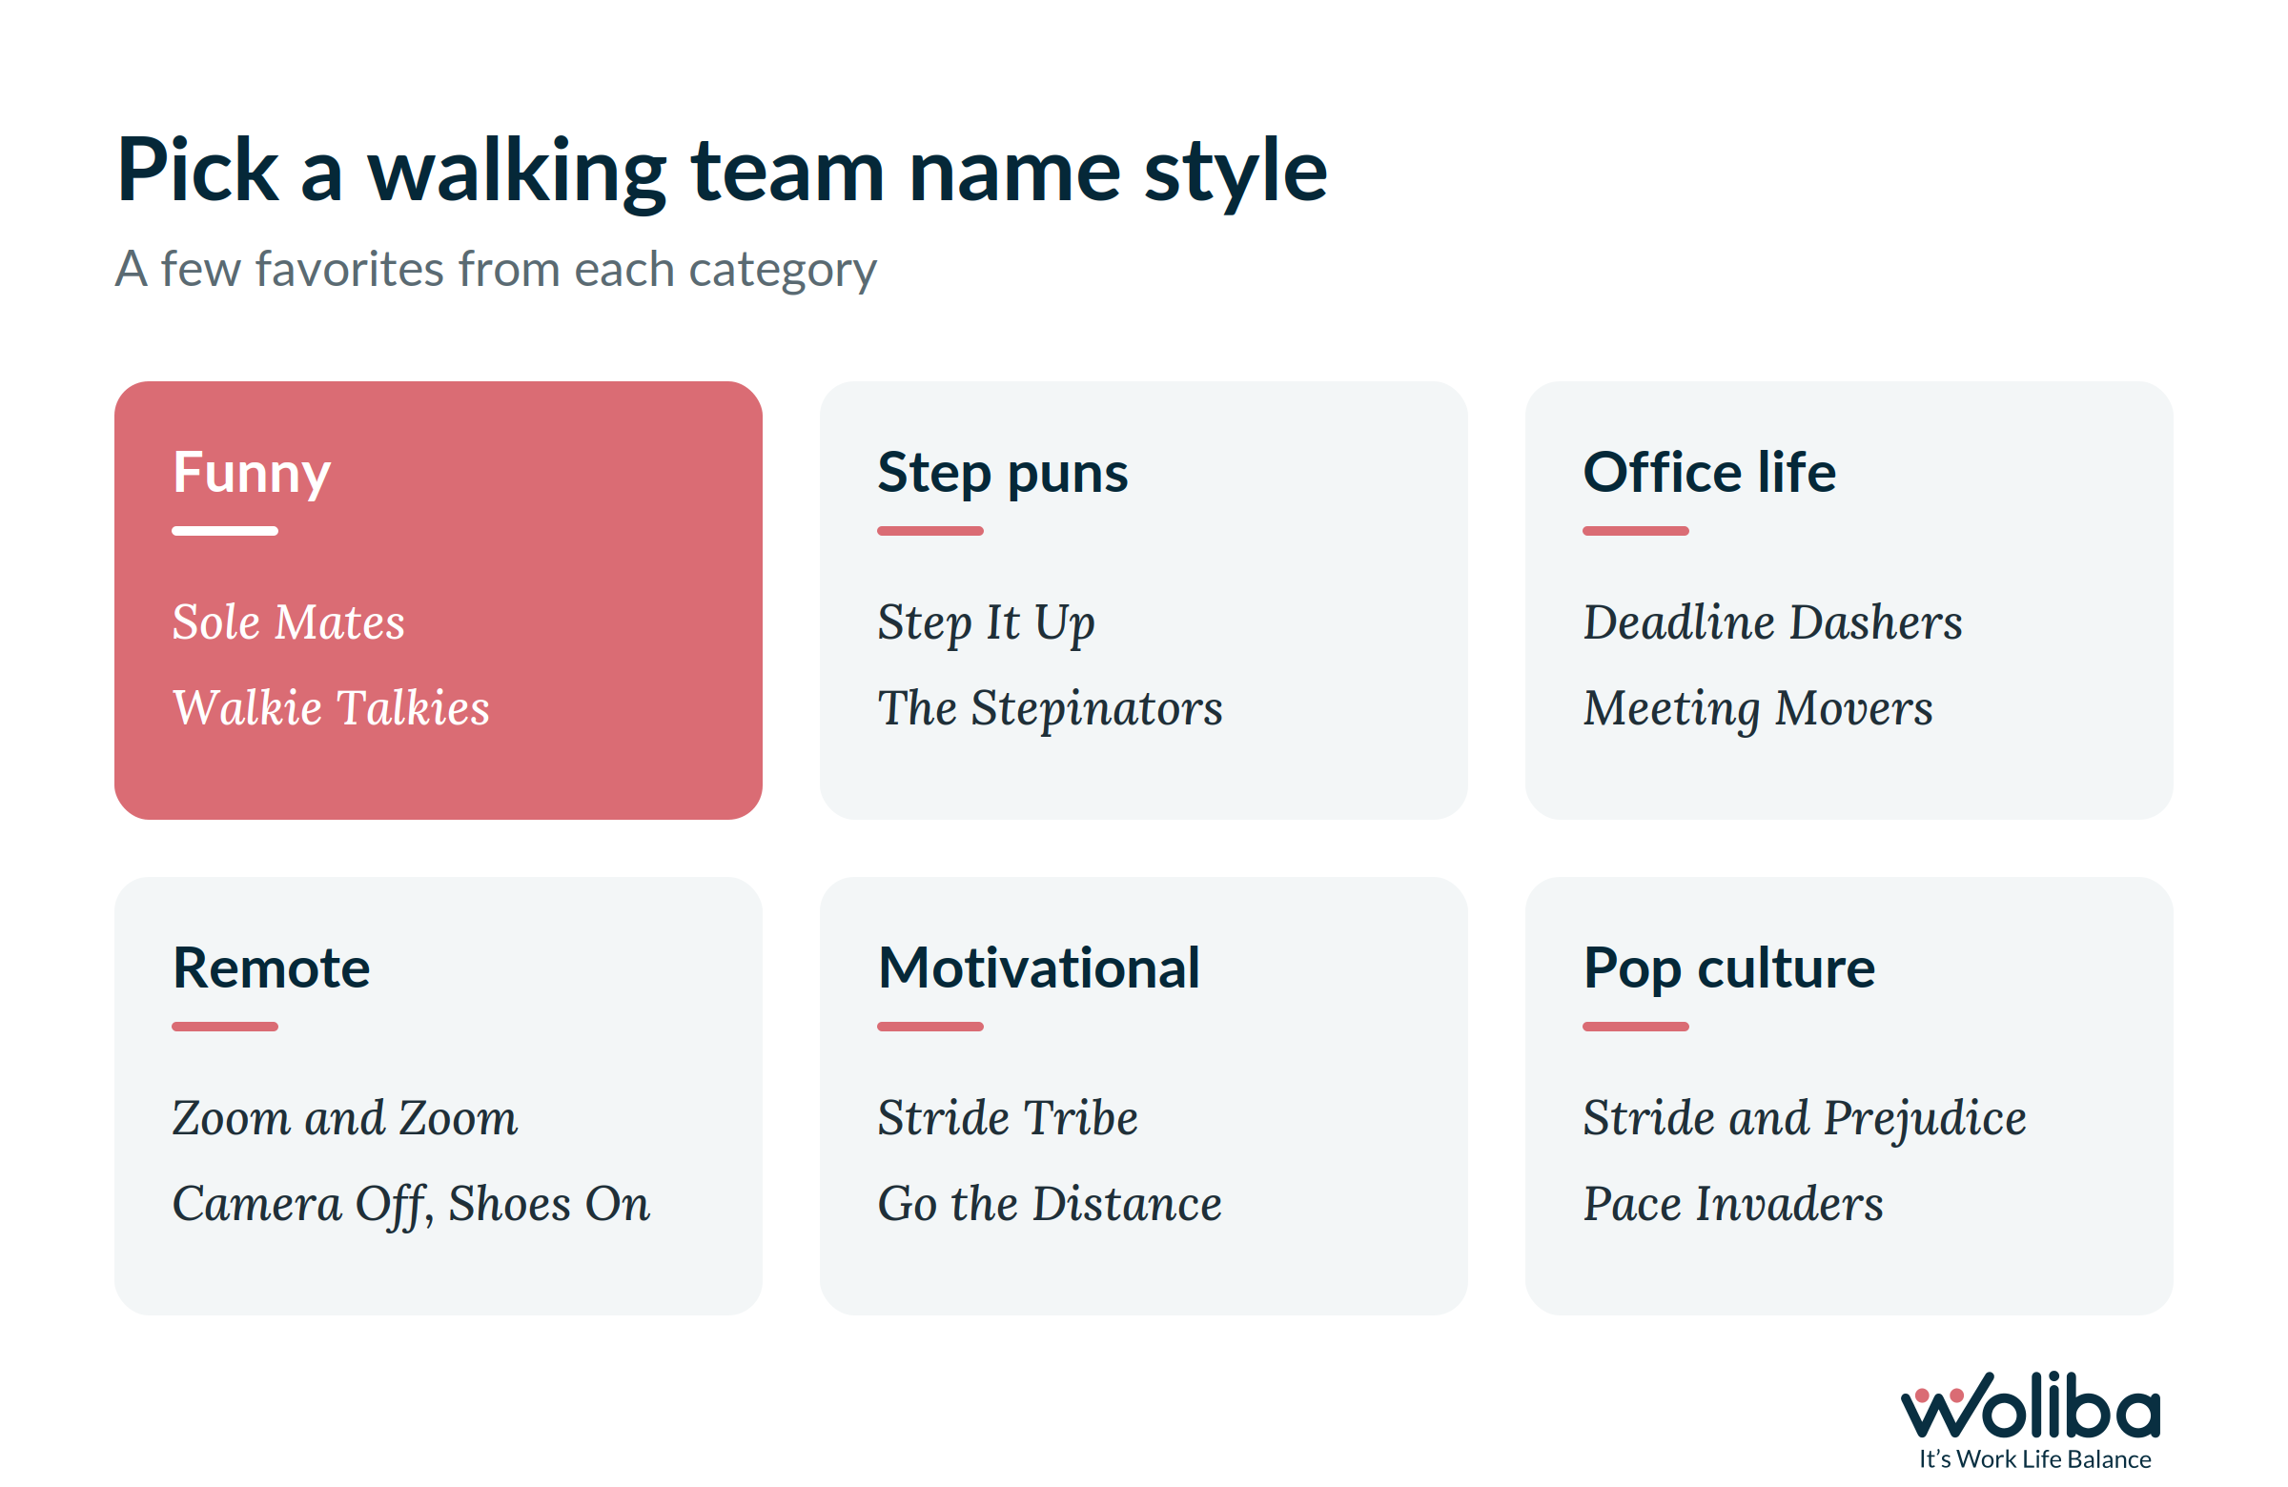Choose 'Go the Distance' name

[1049, 1204]
